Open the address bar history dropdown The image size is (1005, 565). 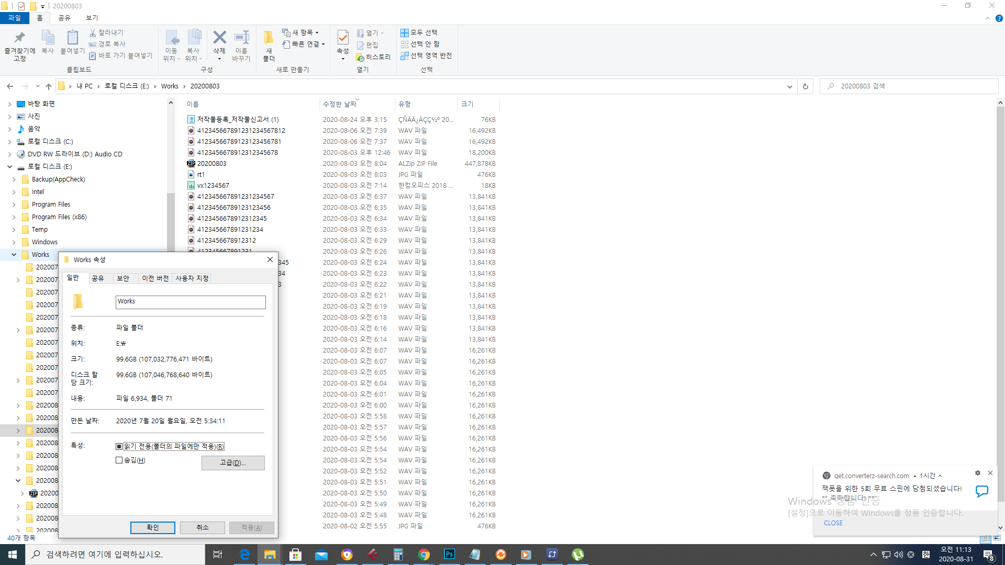789,86
